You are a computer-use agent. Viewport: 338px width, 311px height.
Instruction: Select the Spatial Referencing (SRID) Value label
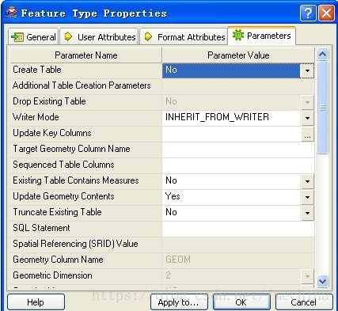75,244
